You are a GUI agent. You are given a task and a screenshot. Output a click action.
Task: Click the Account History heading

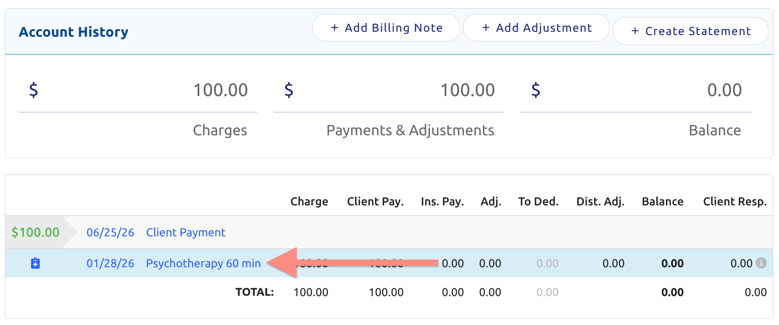tap(73, 32)
